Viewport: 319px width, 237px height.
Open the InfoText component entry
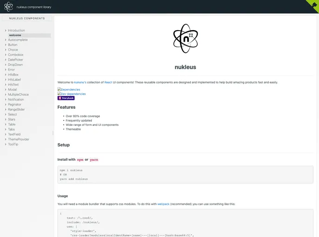[13, 85]
